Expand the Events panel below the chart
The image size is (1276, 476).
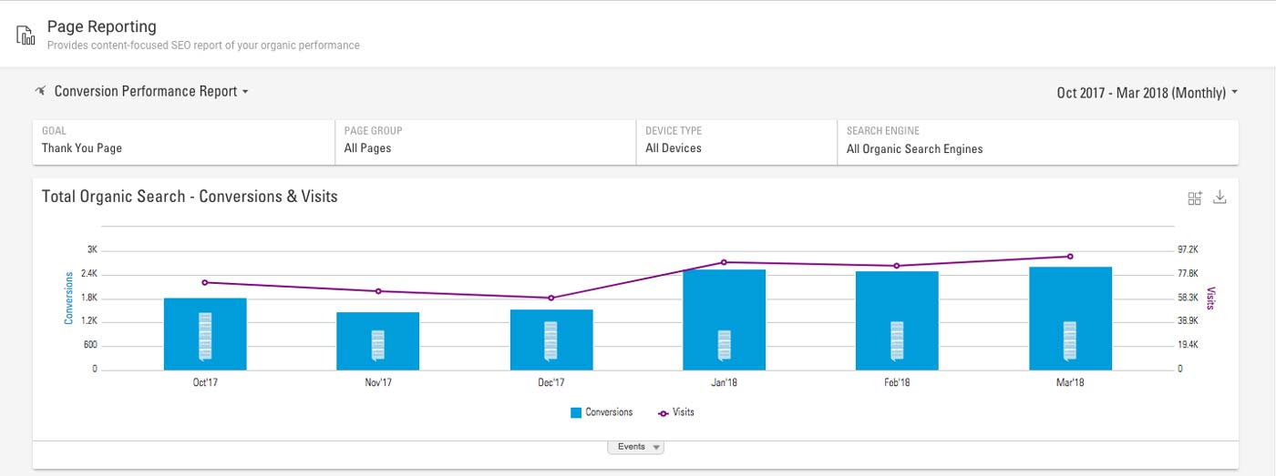[636, 447]
